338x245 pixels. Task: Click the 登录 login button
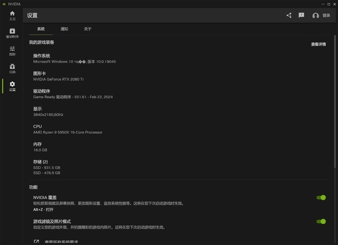tap(326, 15)
